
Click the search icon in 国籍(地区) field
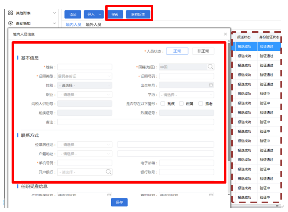click(x=210, y=67)
